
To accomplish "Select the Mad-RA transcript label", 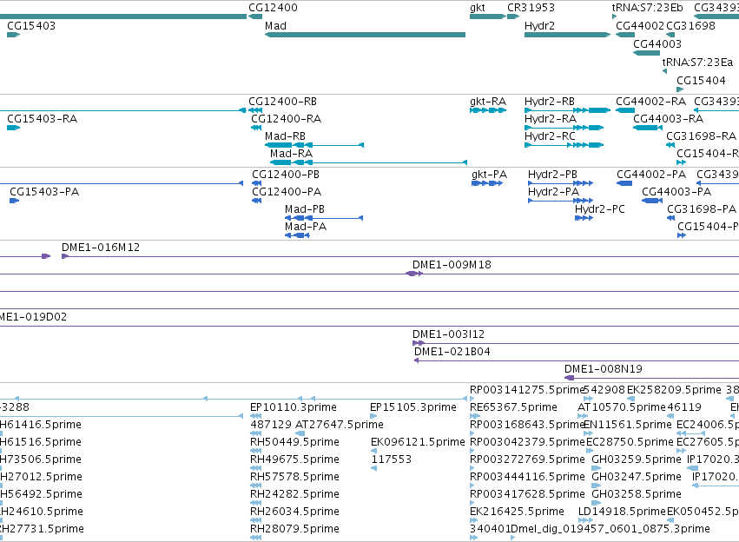I will point(291,154).
